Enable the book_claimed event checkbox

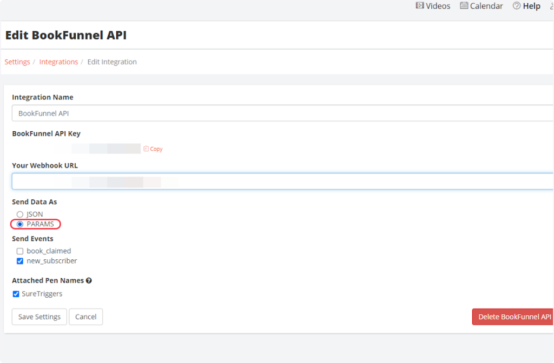point(20,251)
